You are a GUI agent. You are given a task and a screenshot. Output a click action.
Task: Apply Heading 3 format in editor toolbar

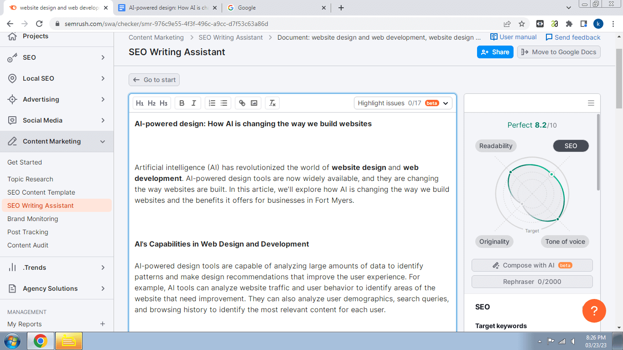pyautogui.click(x=163, y=103)
